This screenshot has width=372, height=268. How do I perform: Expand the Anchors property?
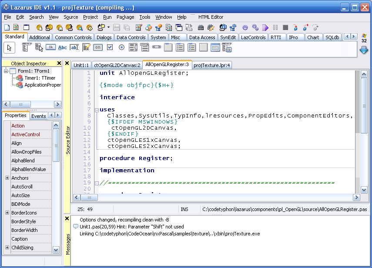[7, 178]
